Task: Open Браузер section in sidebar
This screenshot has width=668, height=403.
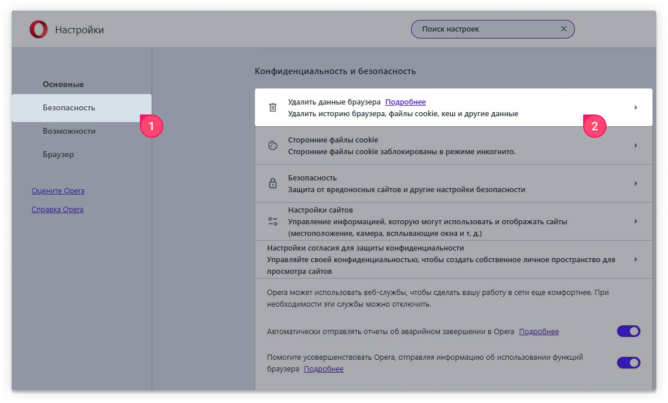Action: click(x=58, y=154)
